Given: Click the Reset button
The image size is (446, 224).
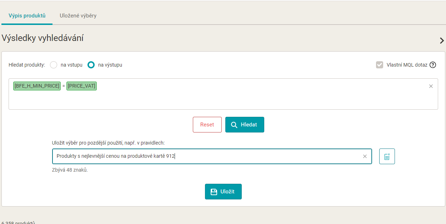Looking at the screenshot, I should pos(207,125).
